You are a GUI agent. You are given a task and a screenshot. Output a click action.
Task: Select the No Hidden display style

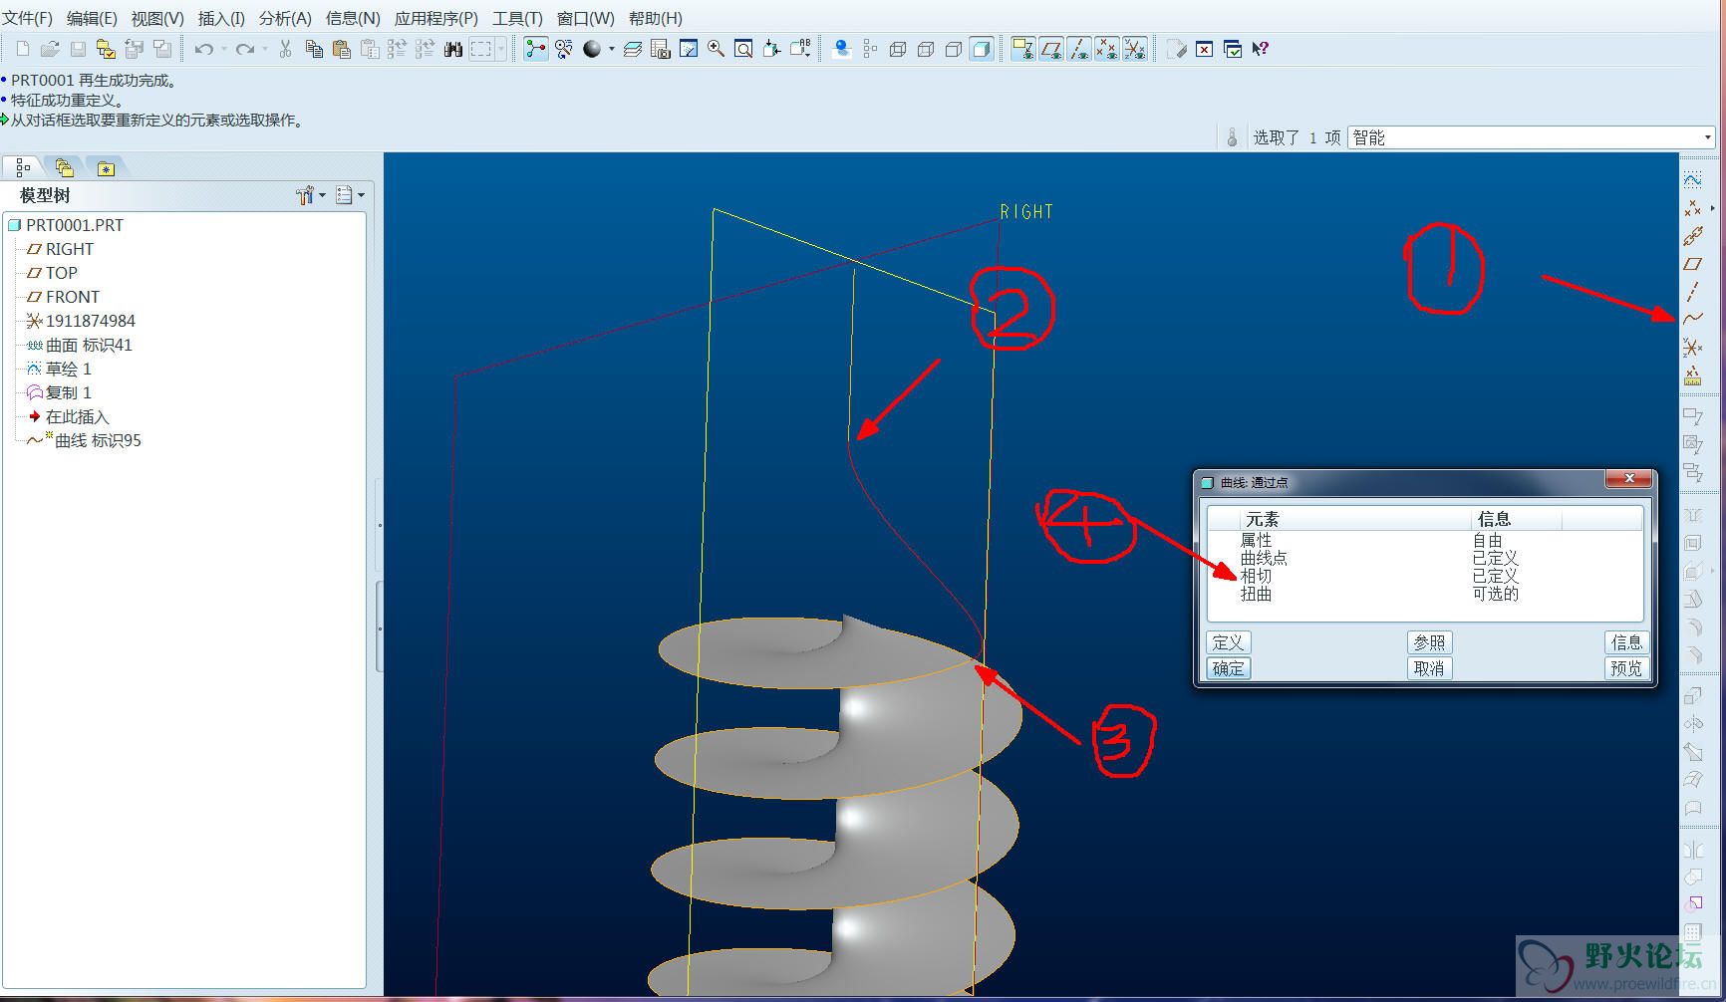point(953,49)
